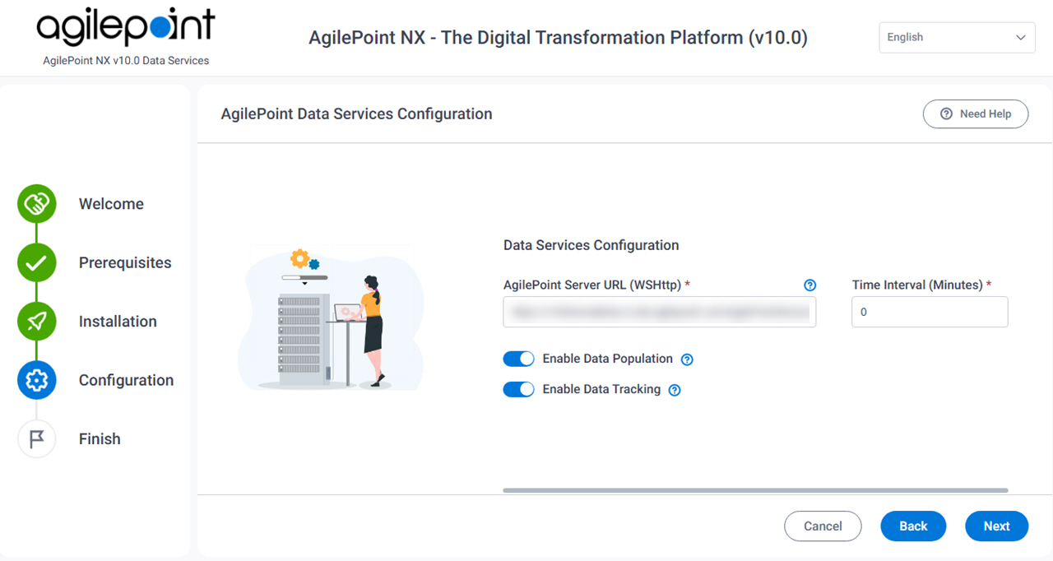Proceed with the Next button
Screen dimensions: 1053x561
coord(996,526)
